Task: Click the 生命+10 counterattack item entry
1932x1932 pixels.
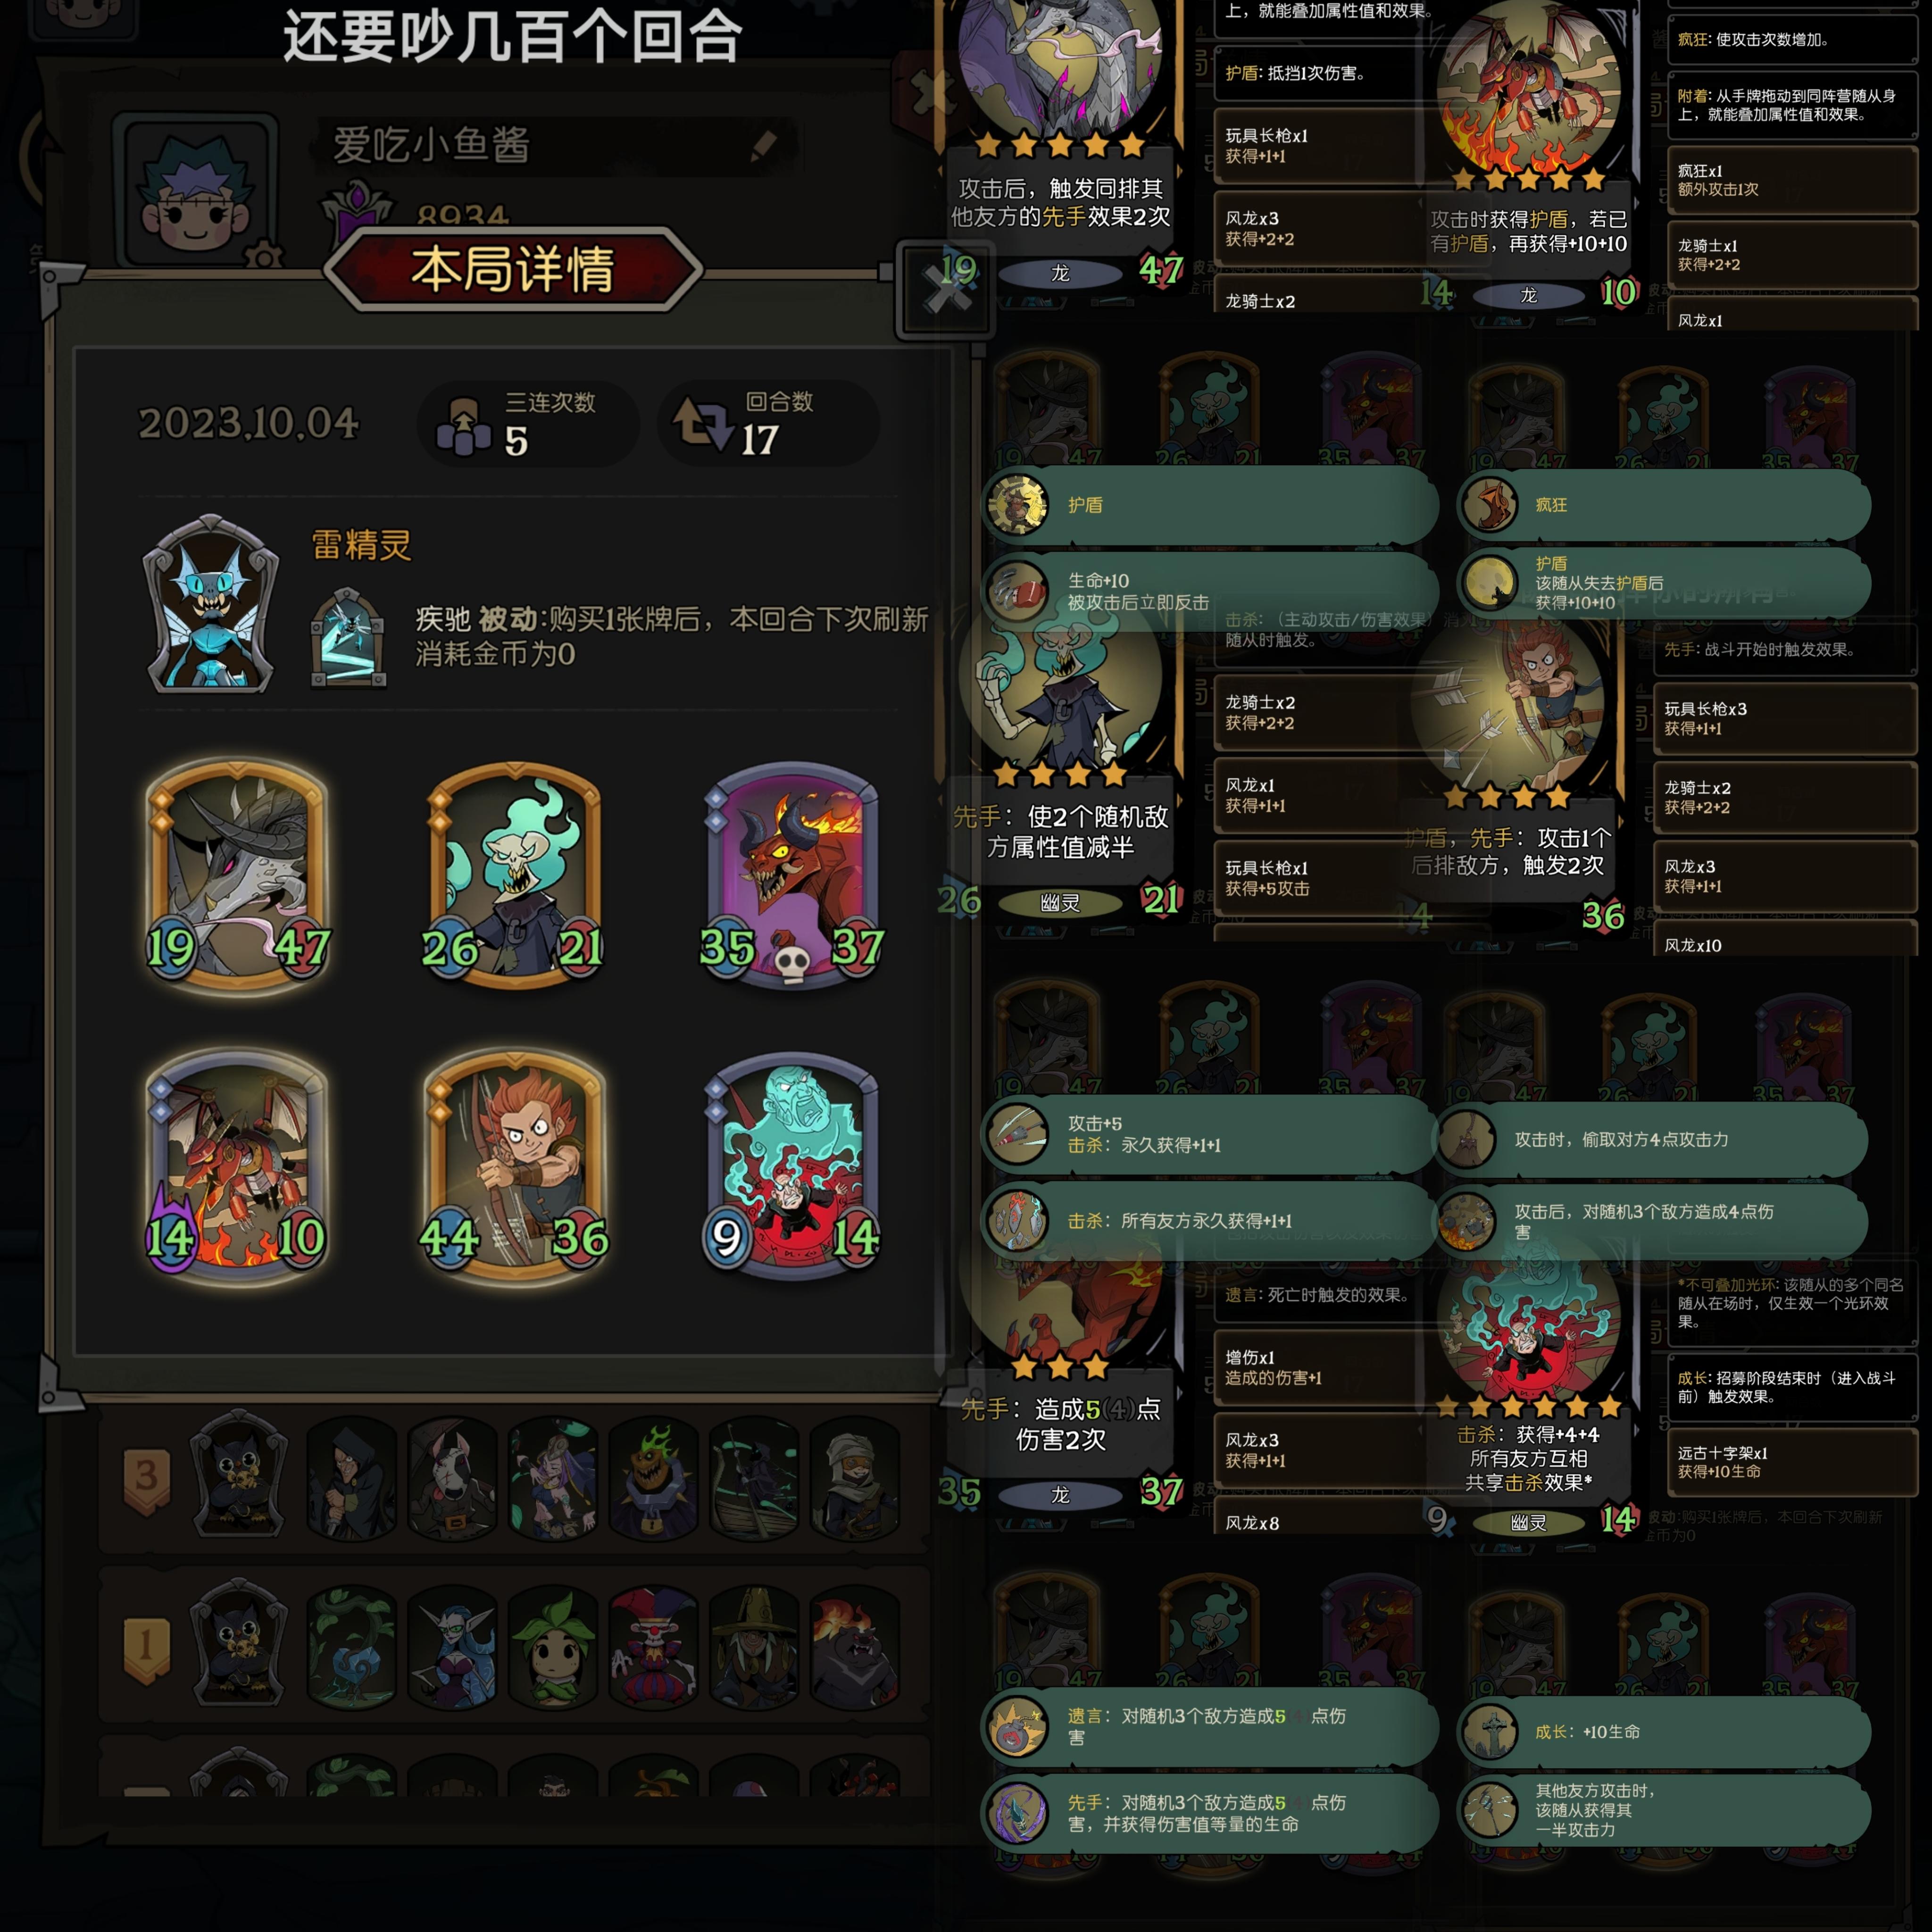Action: point(1210,590)
